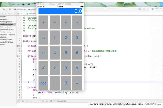Tap digit 8 on calculator

pos(66,68)
